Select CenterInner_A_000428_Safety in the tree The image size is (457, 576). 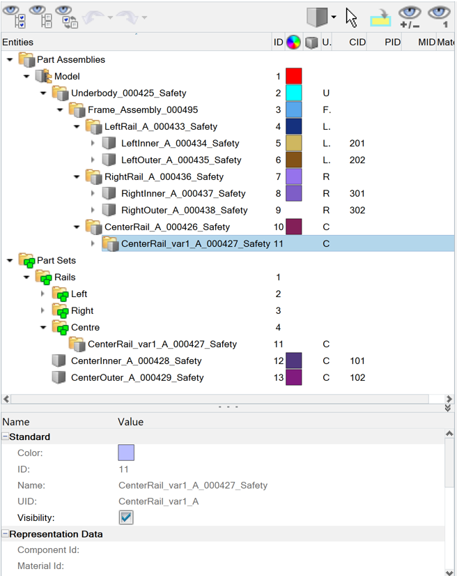point(136,361)
